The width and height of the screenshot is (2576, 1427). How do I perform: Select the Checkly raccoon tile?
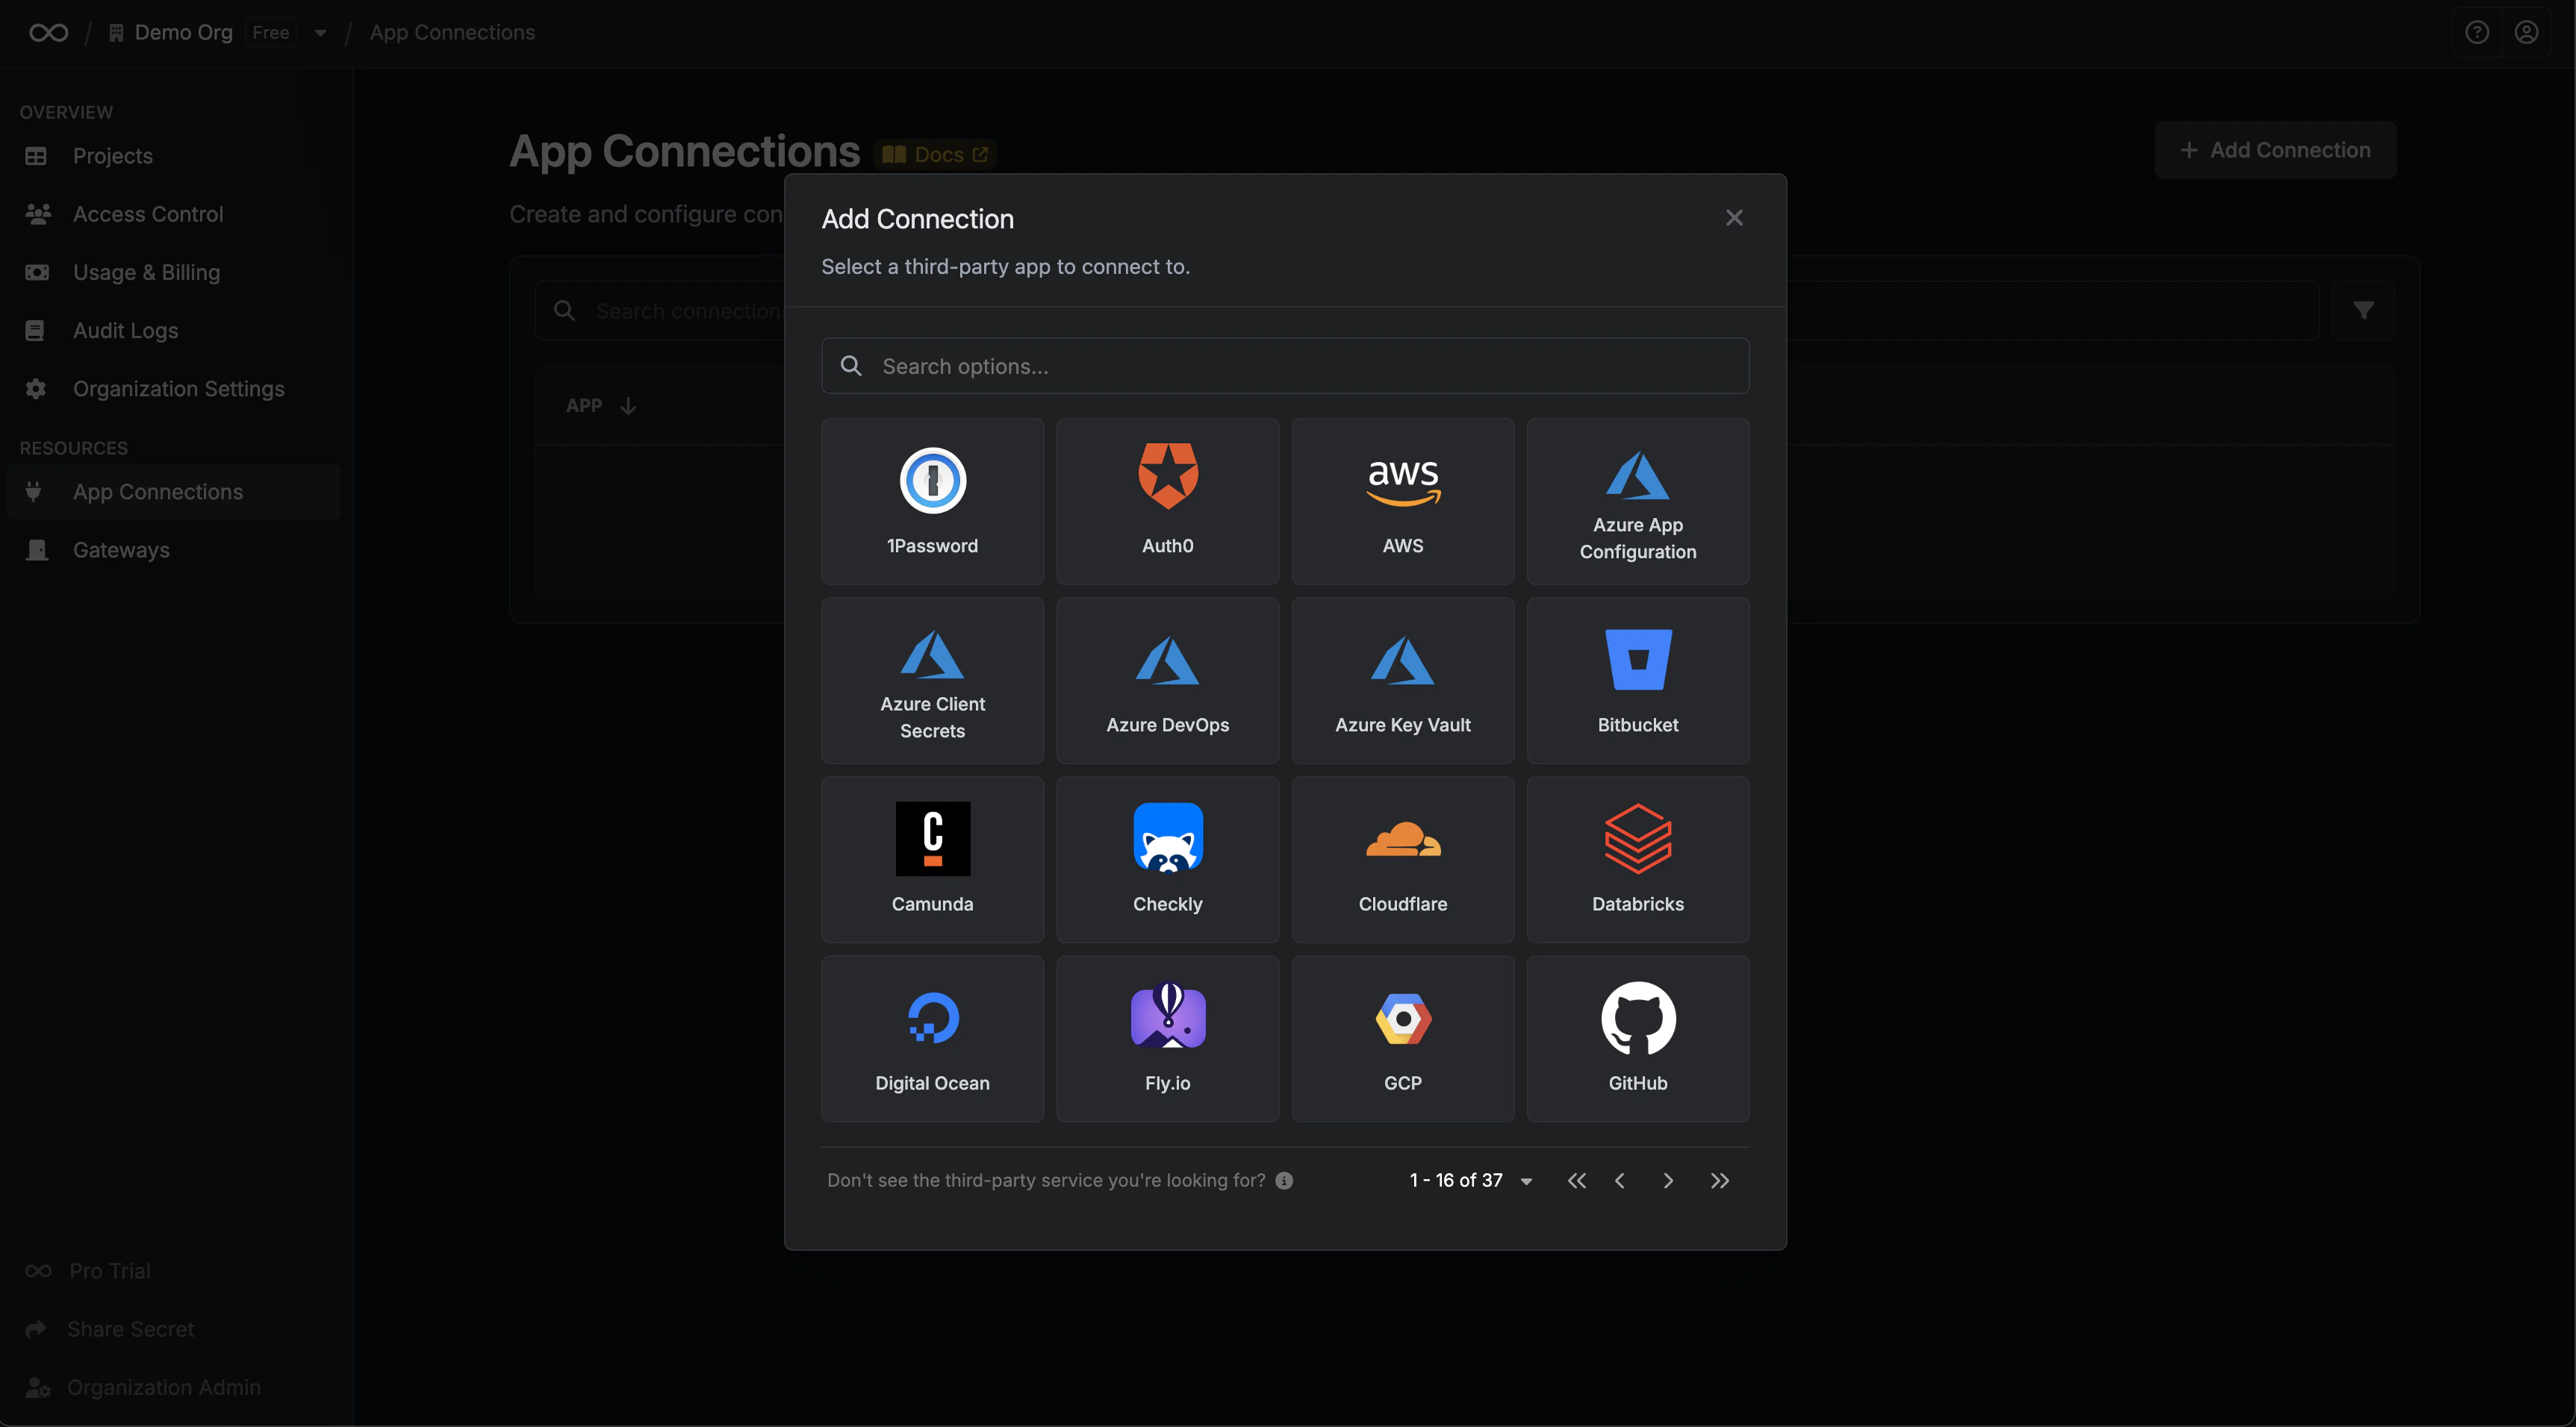coord(1167,859)
